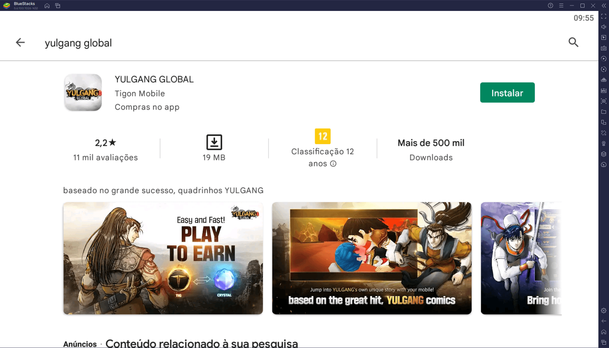Open the eco mode gauge icon
Viewport: 609px width, 348px height.
point(604,165)
